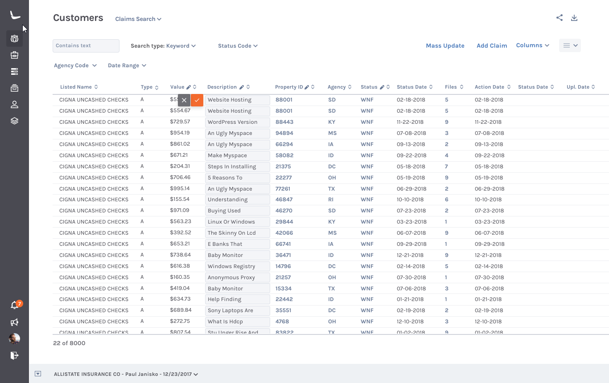This screenshot has width=609, height=383.
Task: Sort by the Listed Name column
Action: [96, 87]
